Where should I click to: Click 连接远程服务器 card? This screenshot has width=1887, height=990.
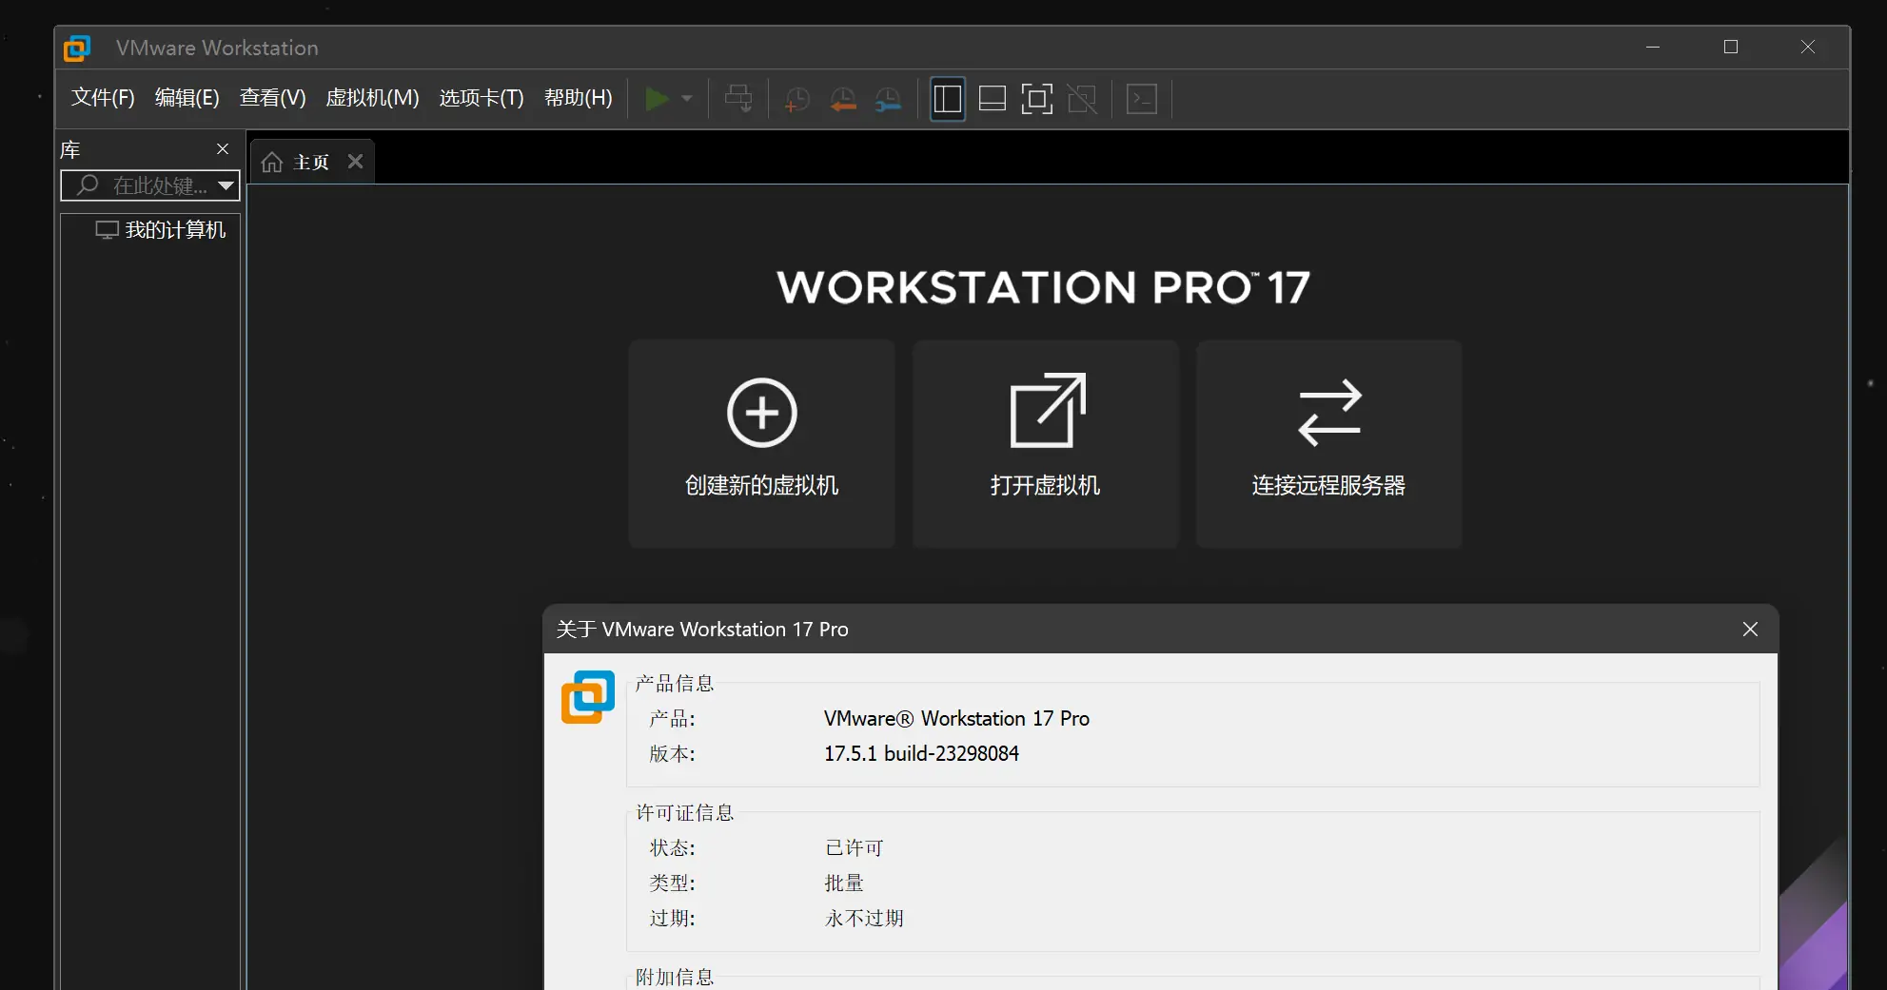[x=1329, y=444]
